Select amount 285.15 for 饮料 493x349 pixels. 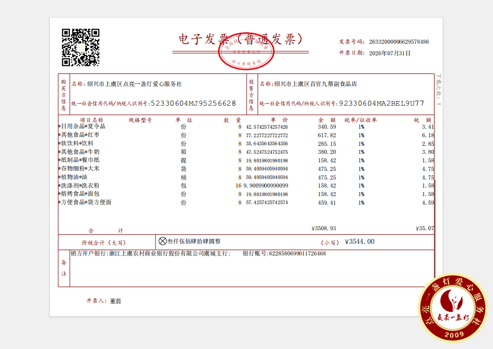(327, 144)
